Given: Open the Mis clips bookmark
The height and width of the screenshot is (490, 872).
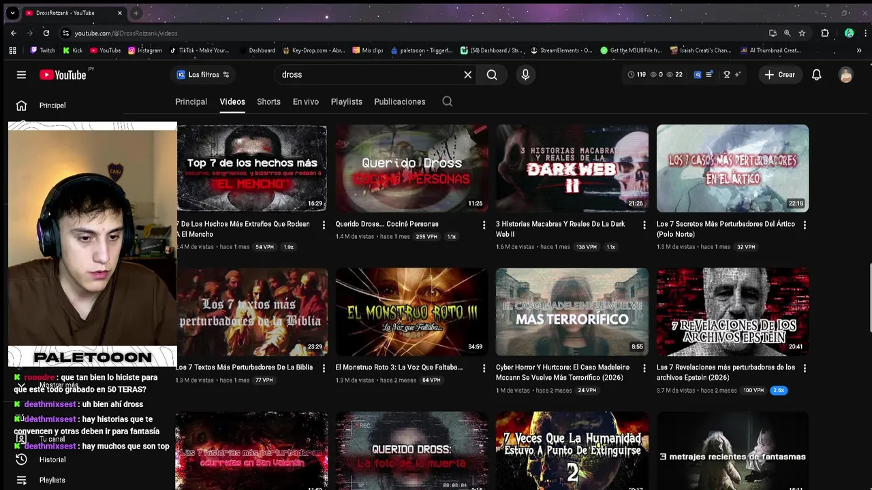Looking at the screenshot, I should (368, 50).
